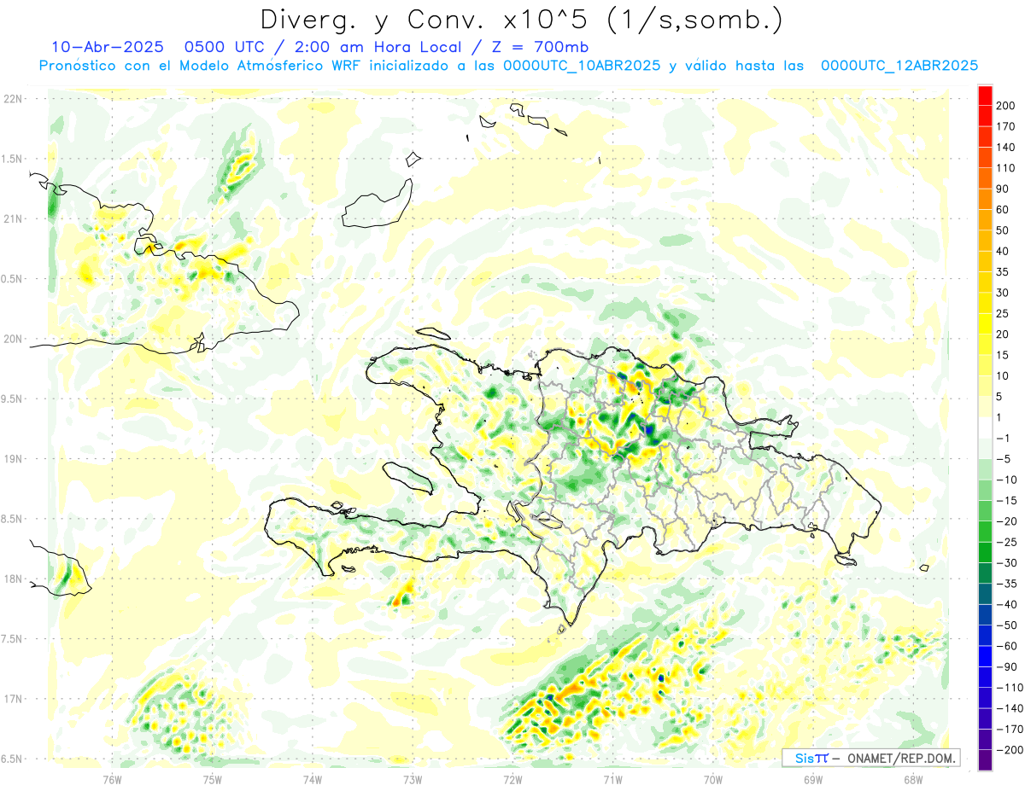The height and width of the screenshot is (791, 1025).
Task: Click the 21N latitude label
Action: point(13,219)
